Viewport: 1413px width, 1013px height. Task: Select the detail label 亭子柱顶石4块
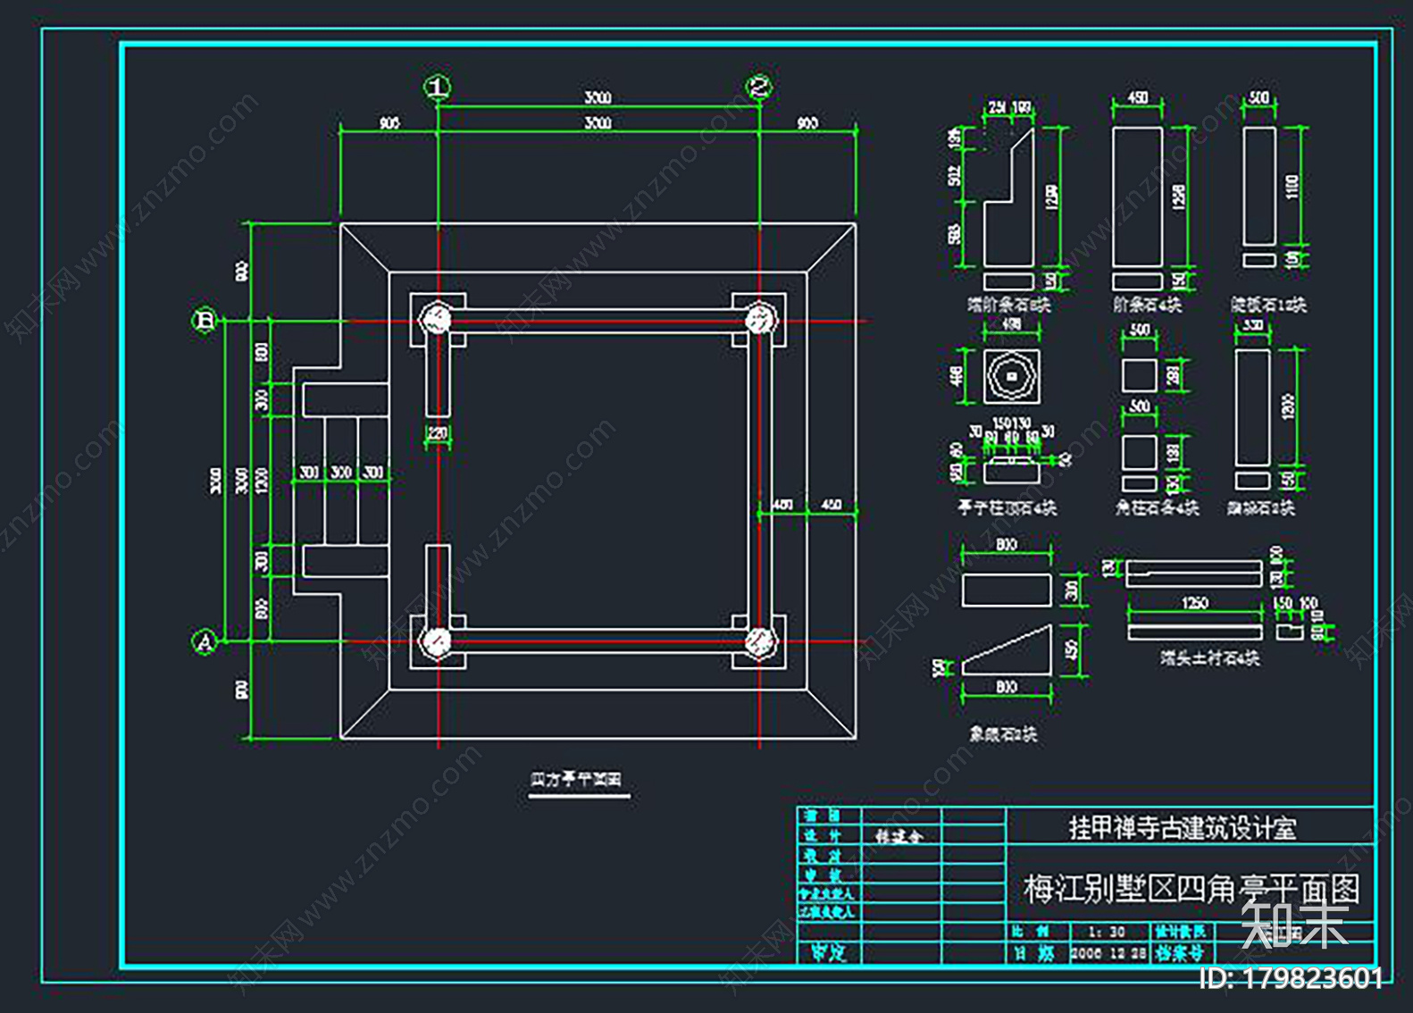pos(1007,507)
